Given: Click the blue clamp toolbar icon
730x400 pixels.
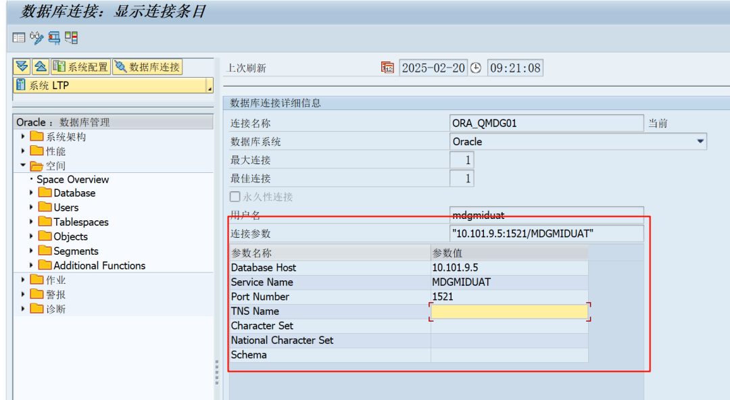Looking at the screenshot, I should [54, 38].
